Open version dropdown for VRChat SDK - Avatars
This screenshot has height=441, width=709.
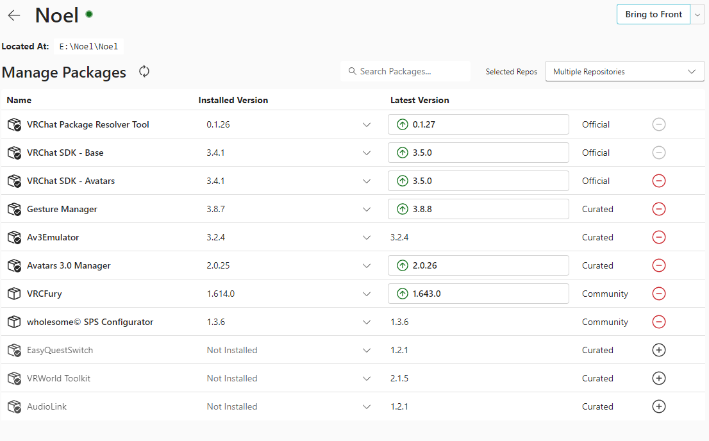click(x=367, y=181)
